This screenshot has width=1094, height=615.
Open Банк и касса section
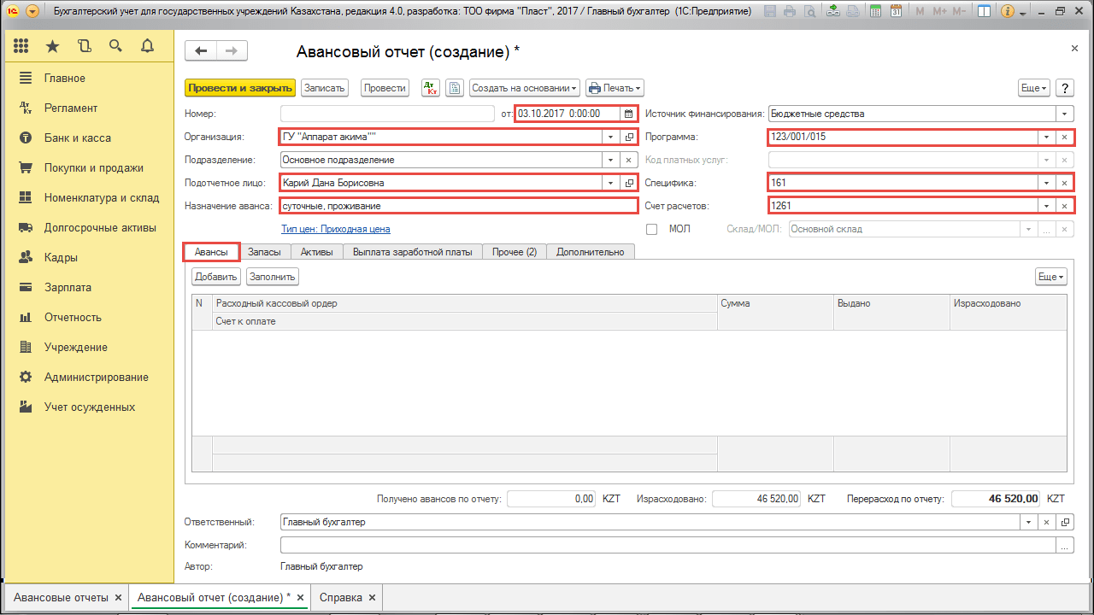pos(77,138)
